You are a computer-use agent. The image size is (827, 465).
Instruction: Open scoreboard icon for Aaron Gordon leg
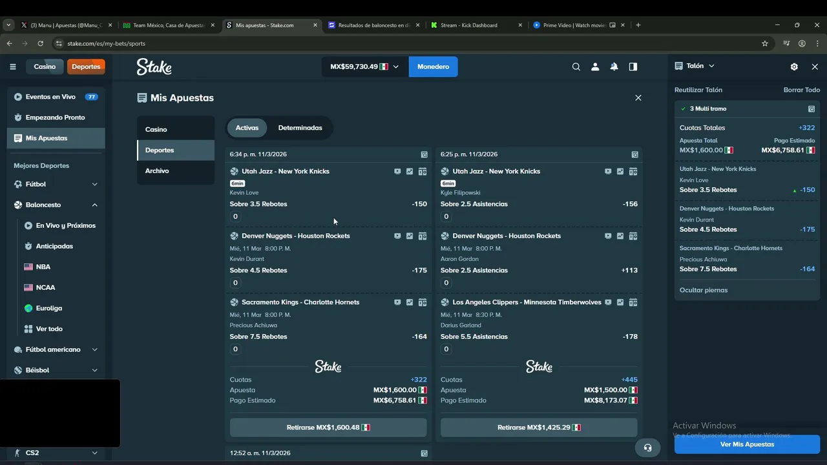633,236
